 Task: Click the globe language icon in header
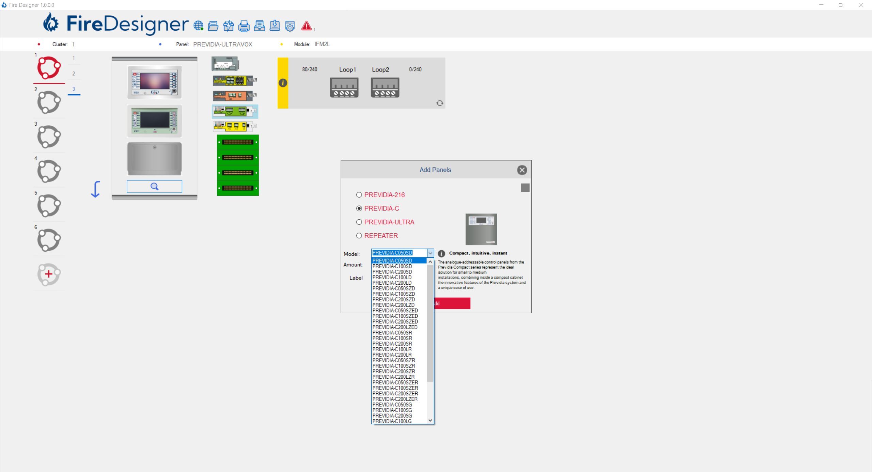tap(198, 26)
